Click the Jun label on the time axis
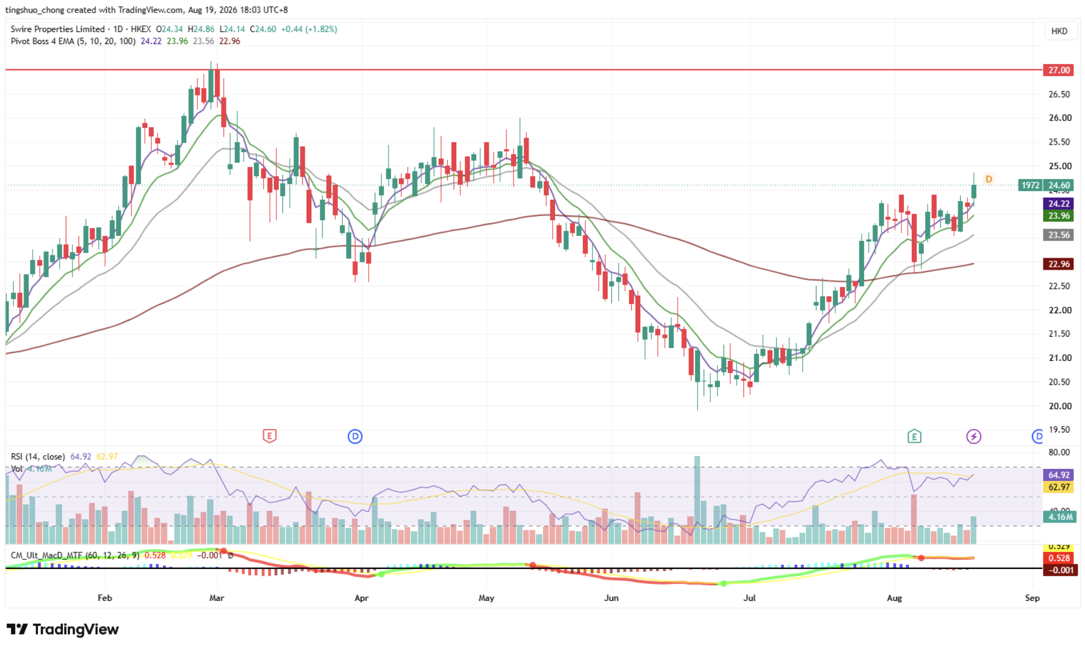The image size is (1085, 648). point(611,598)
